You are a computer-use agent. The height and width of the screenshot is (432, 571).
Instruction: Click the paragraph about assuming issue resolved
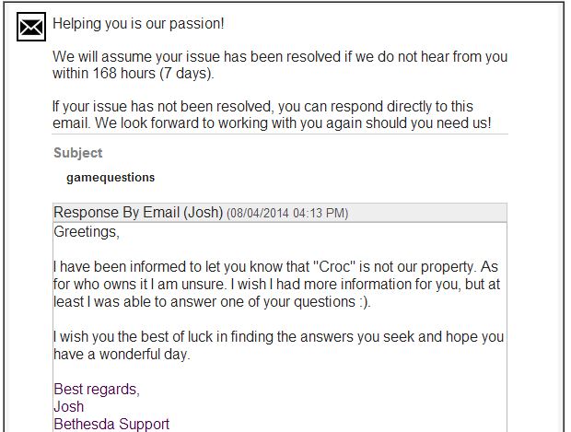[x=280, y=64]
